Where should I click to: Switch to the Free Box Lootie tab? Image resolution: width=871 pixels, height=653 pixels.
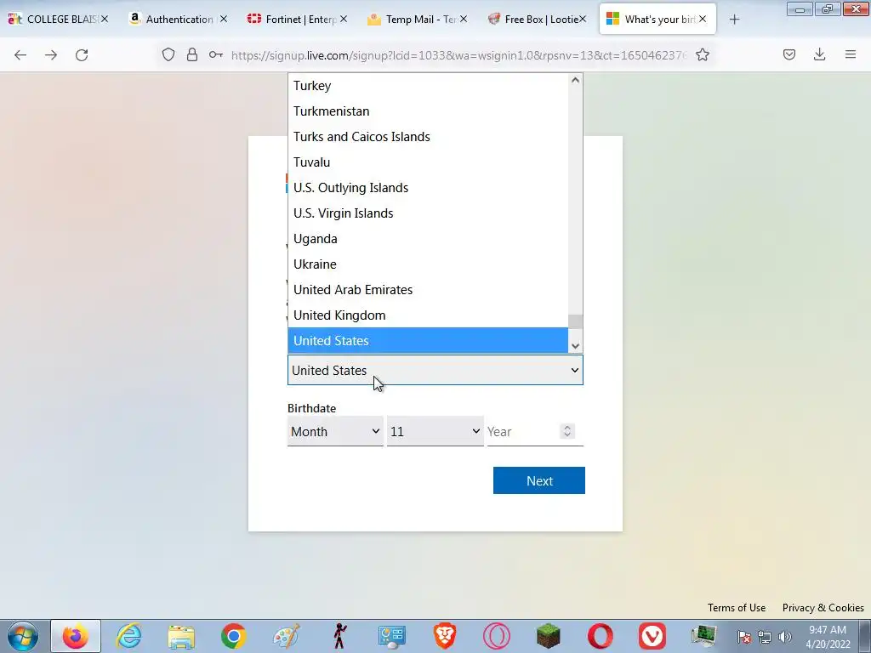538,19
